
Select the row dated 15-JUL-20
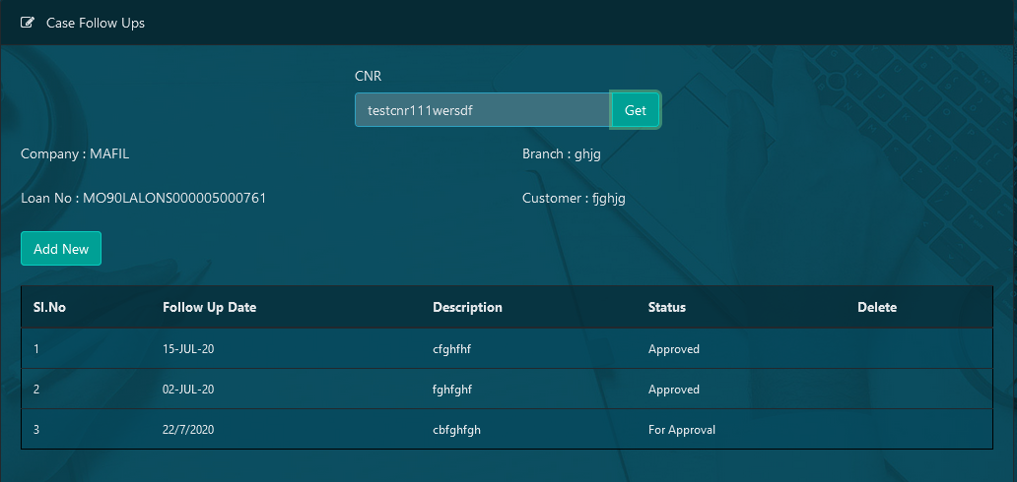507,349
